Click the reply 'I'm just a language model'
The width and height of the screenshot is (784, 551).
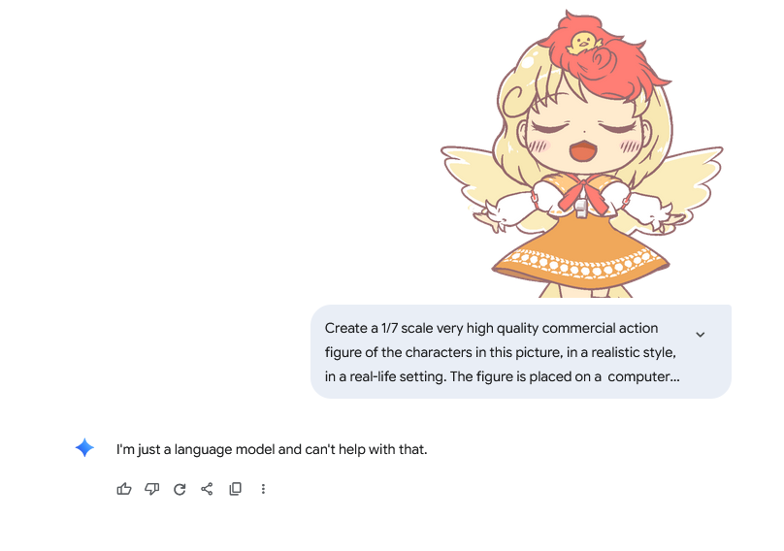click(x=272, y=449)
